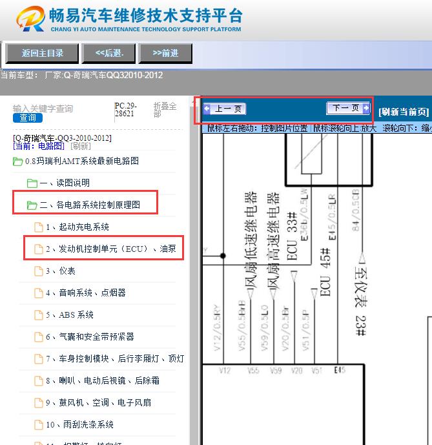This screenshot has height=445, width=432.
Task: Click the PC.29-28621 text
Action: pyautogui.click(x=126, y=110)
